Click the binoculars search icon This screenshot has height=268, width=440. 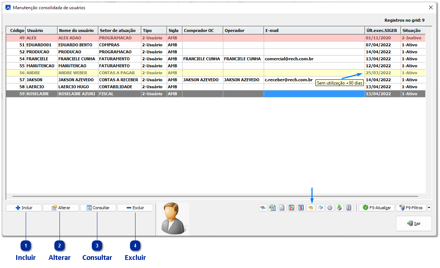pos(263,208)
